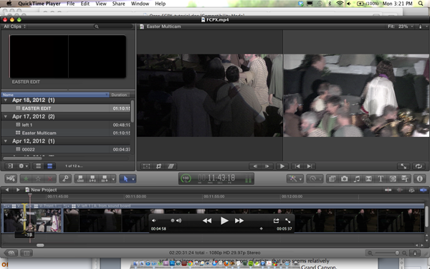Switch browser to list view
Image resolution: width=430 pixels, height=269 pixels.
49,166
